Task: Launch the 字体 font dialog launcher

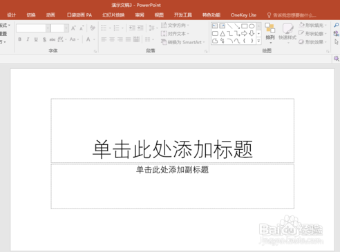Action: pos(95,51)
